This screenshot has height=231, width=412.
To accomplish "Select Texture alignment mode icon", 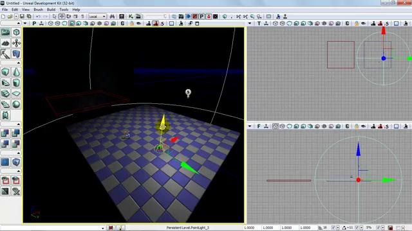I will [16, 43].
